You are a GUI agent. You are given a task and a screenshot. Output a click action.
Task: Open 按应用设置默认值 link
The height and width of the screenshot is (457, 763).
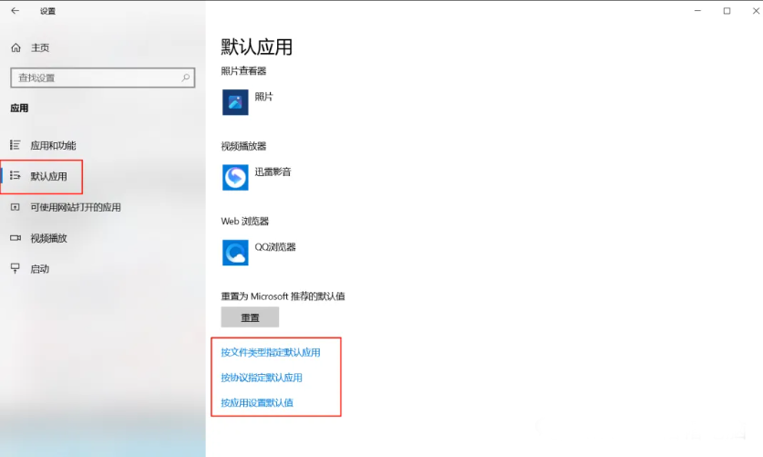click(x=257, y=402)
